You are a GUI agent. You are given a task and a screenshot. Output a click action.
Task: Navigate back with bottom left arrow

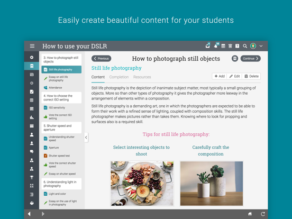tap(29, 214)
